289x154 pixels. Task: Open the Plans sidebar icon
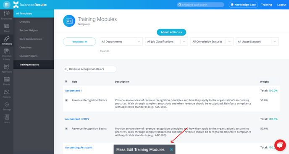pos(7,28)
